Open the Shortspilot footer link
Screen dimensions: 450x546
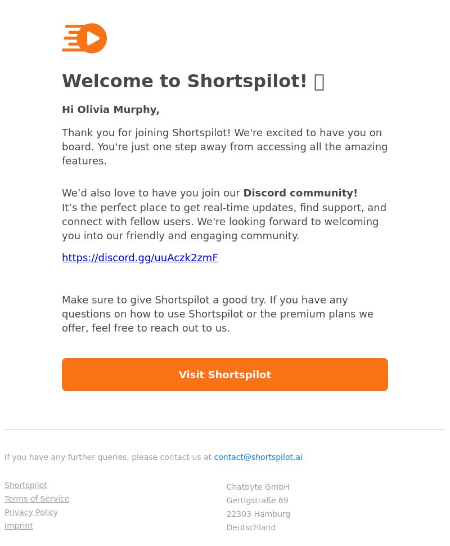tap(26, 485)
